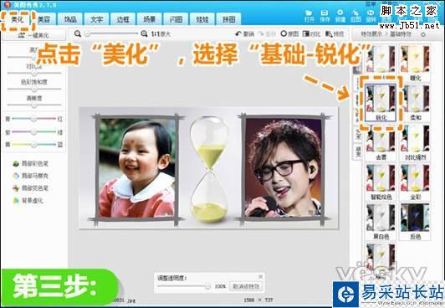Apply the 对比强烈 effect thumbnail

pyautogui.click(x=415, y=142)
